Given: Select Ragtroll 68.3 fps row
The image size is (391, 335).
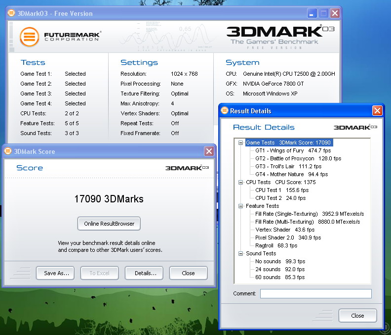Looking at the screenshot, I should (276, 245).
